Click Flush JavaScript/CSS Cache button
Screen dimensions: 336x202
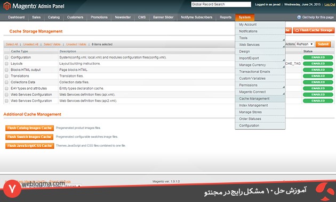coord(30,146)
